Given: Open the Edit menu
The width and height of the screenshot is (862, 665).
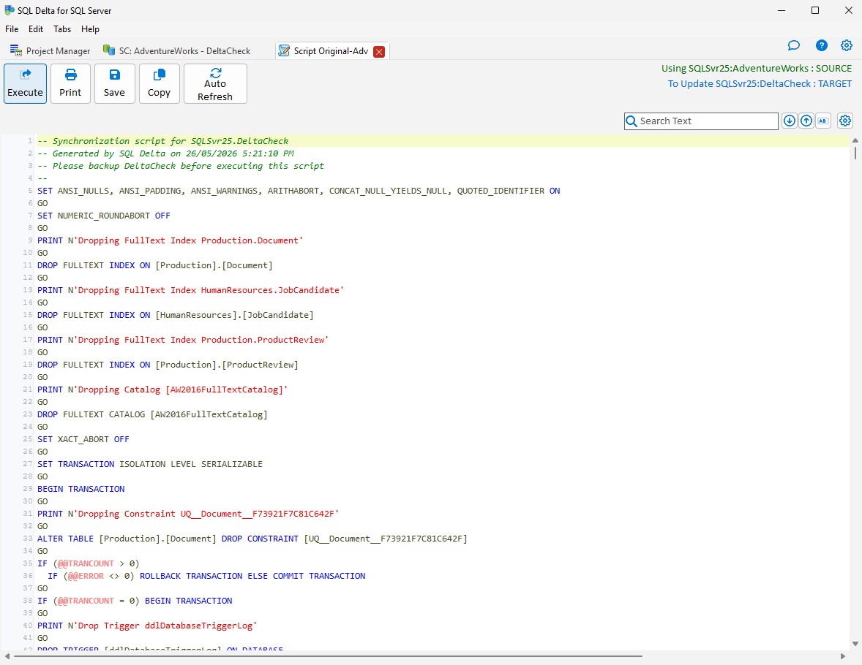Looking at the screenshot, I should click(36, 29).
